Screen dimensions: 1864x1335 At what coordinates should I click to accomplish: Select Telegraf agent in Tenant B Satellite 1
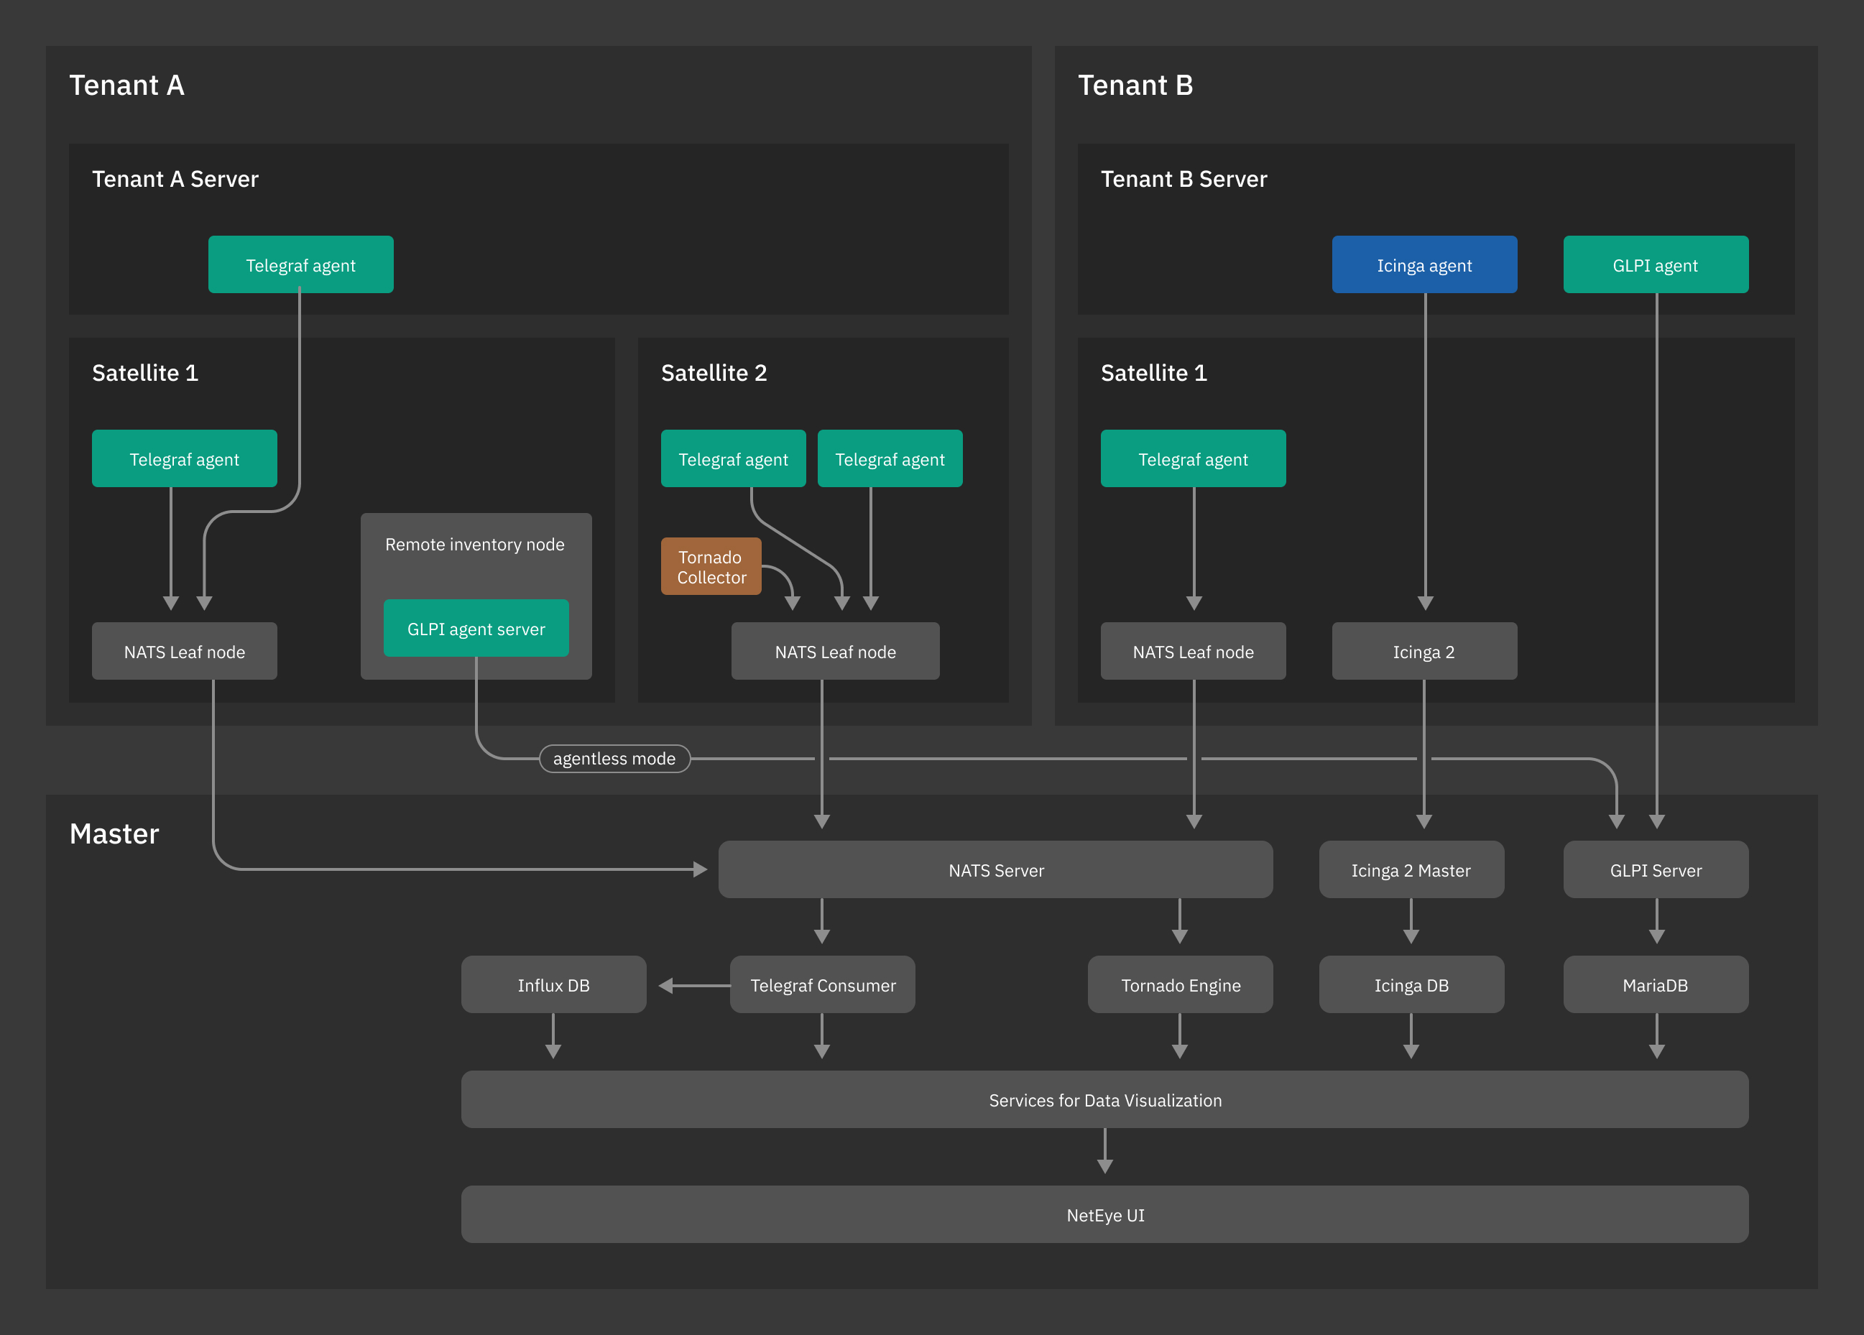click(1194, 458)
